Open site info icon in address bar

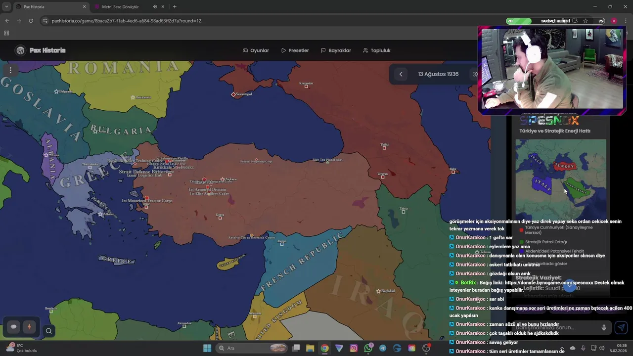[45, 21]
